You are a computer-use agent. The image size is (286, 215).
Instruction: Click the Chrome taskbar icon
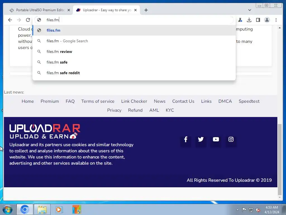coord(25,209)
